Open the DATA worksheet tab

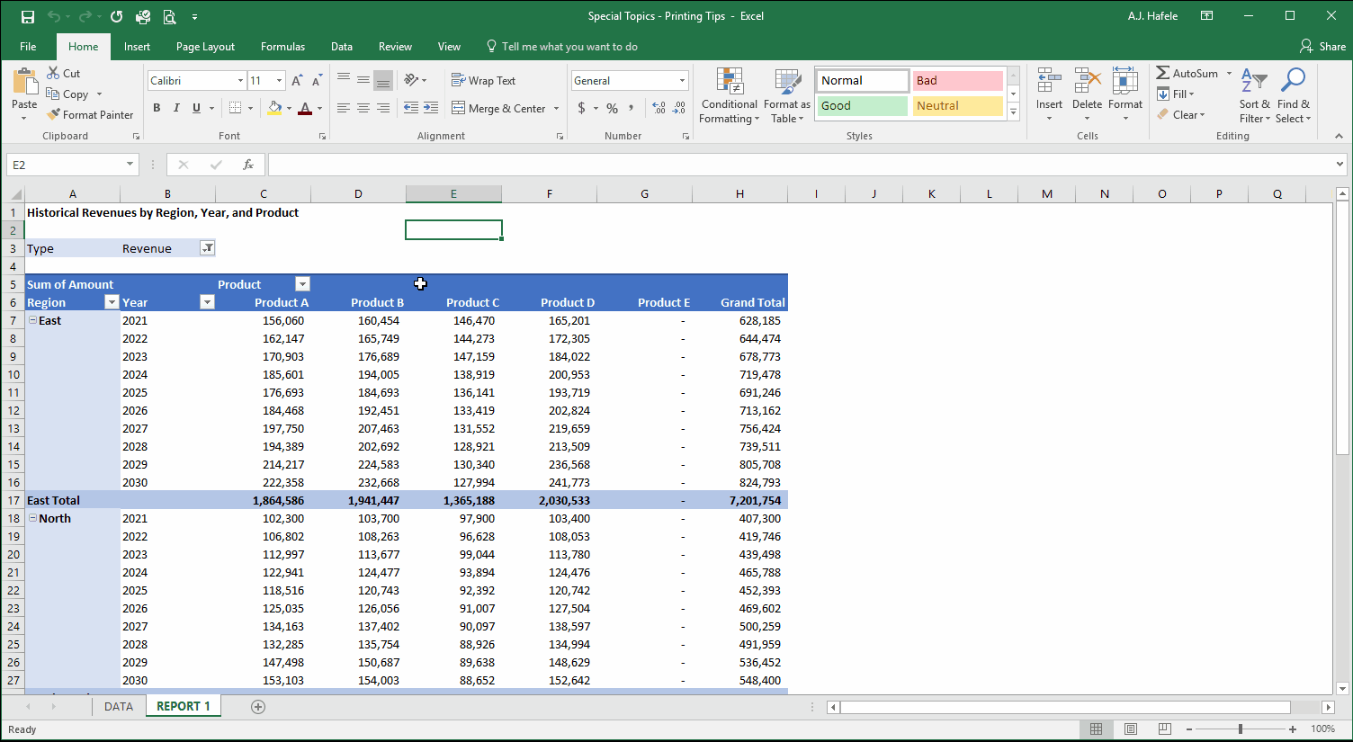(x=119, y=707)
